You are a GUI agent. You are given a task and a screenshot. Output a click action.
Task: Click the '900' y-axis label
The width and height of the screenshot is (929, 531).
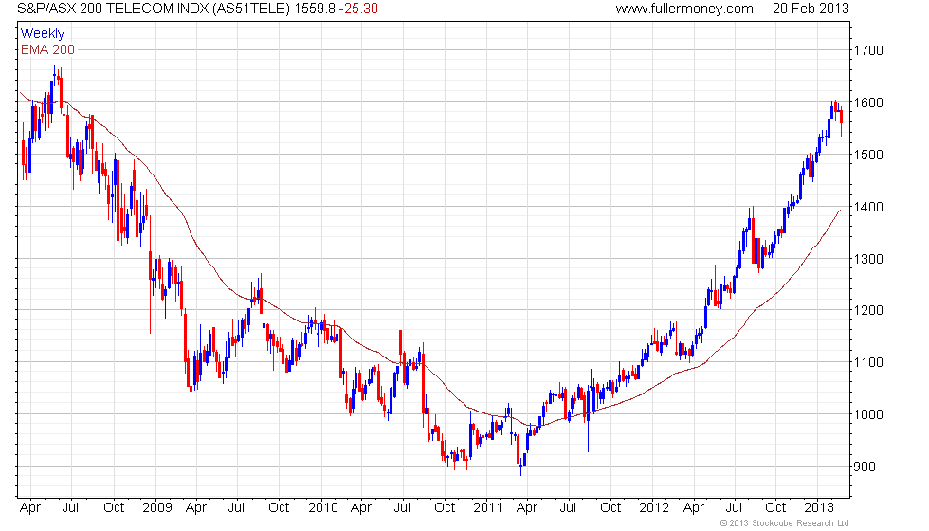point(865,467)
